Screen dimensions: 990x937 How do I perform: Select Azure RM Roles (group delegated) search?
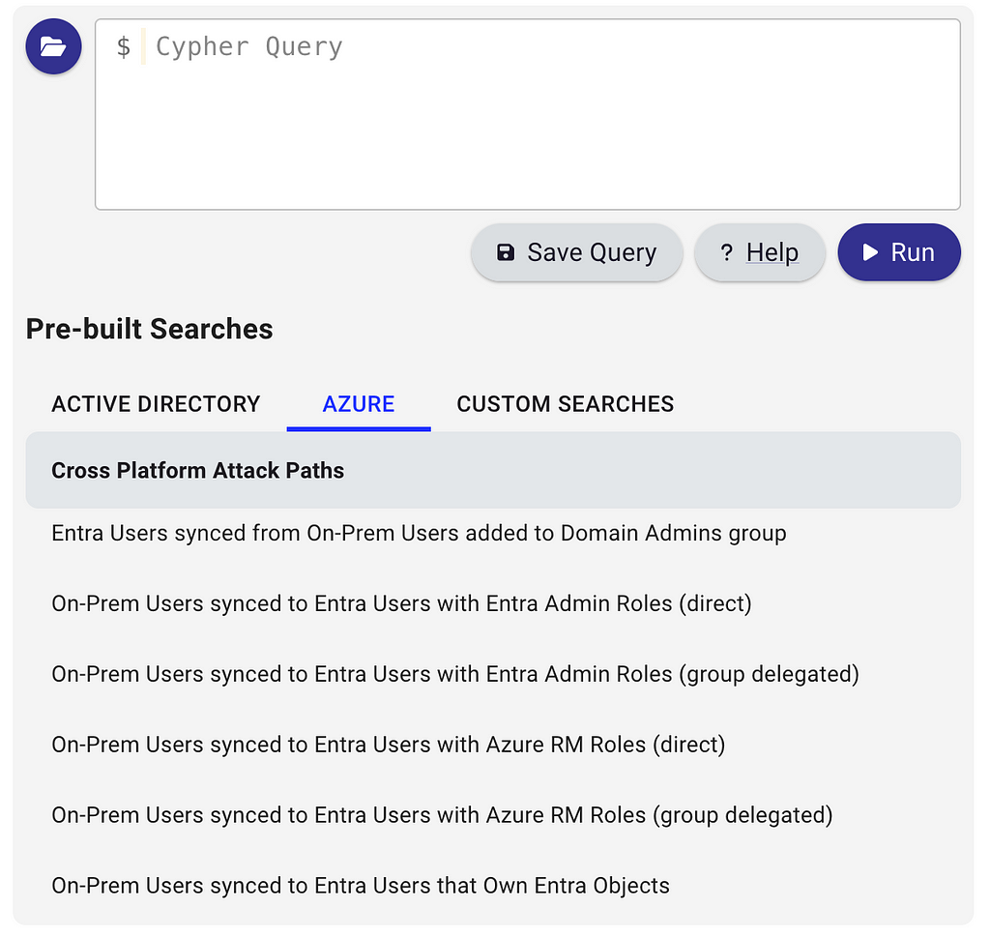[x=493, y=816]
